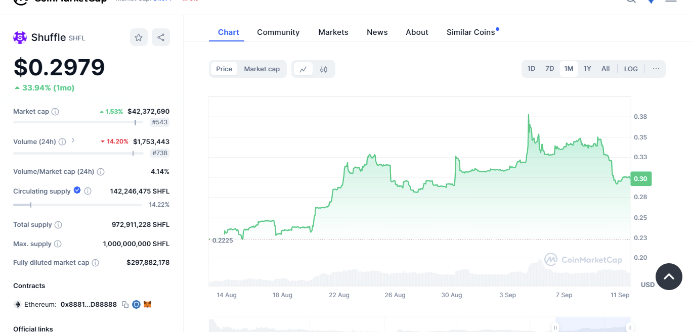Set chart range to 1M
Screen dimensions: 691x332
click(x=569, y=69)
